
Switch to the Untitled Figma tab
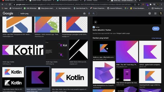coord(96,1)
